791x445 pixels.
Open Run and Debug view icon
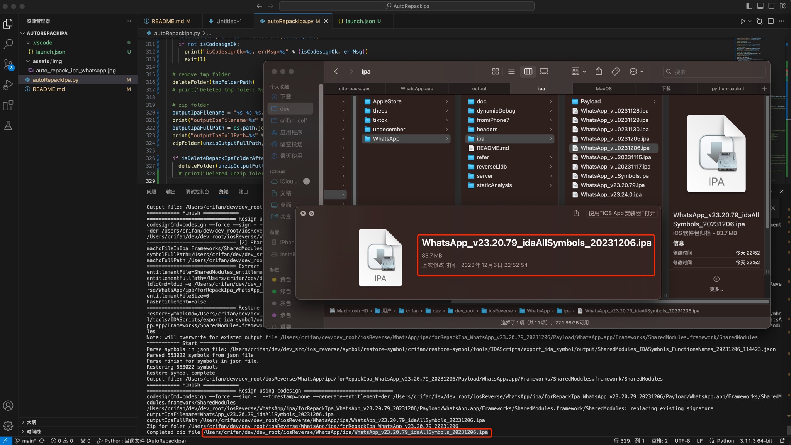pyautogui.click(x=8, y=84)
